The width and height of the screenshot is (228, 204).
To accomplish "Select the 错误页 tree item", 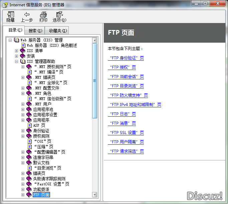I will tap(39, 173).
